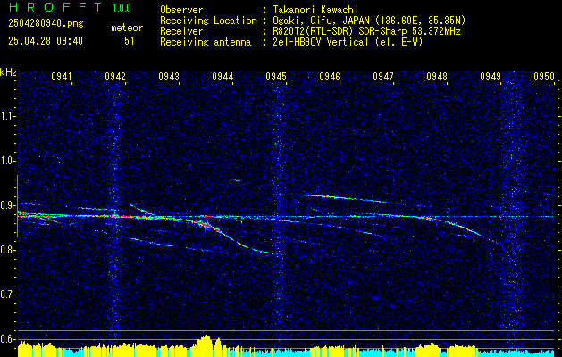The width and height of the screenshot is (562, 357).
Task: Select the filename 2504280940.png
Action: click(46, 23)
